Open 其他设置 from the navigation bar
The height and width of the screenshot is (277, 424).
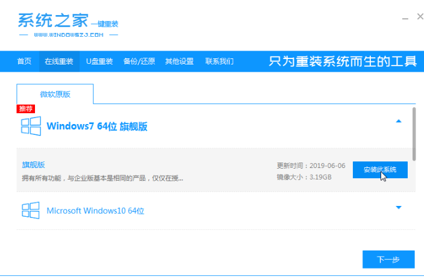pos(179,61)
